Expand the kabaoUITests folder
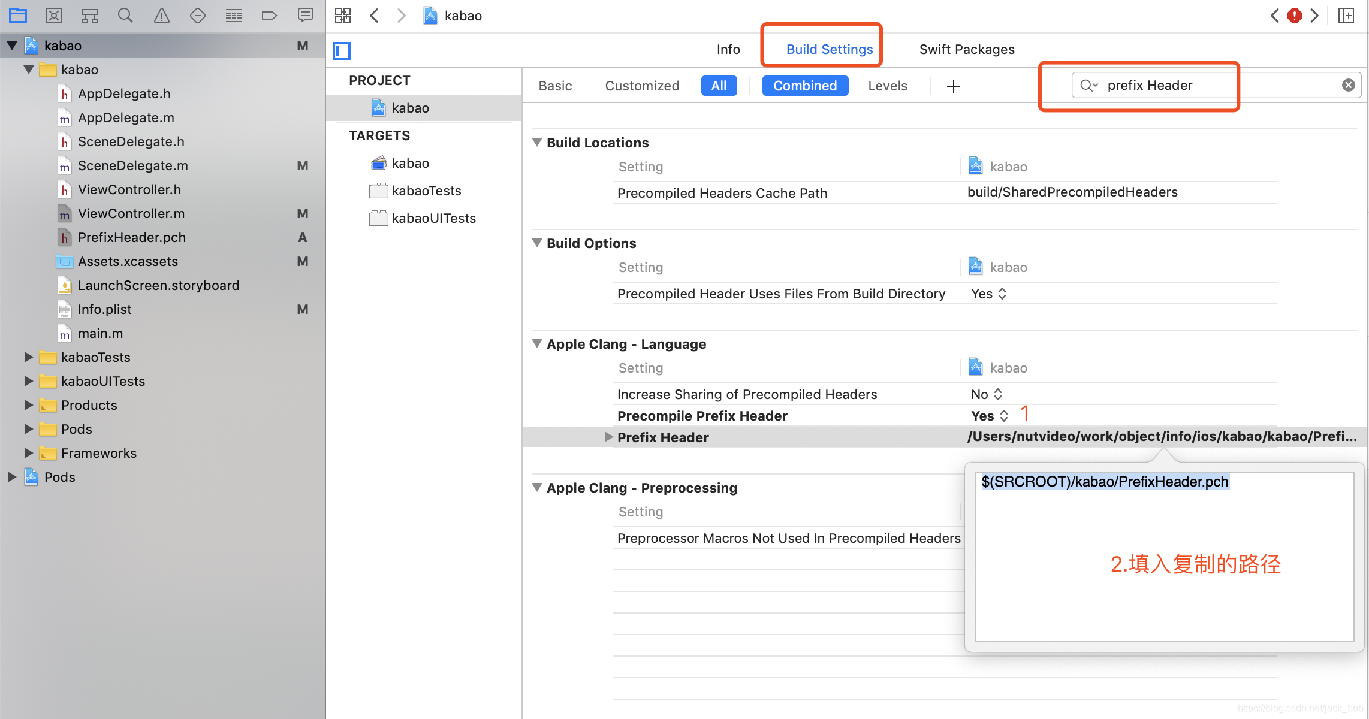The width and height of the screenshot is (1369, 719). [29, 381]
